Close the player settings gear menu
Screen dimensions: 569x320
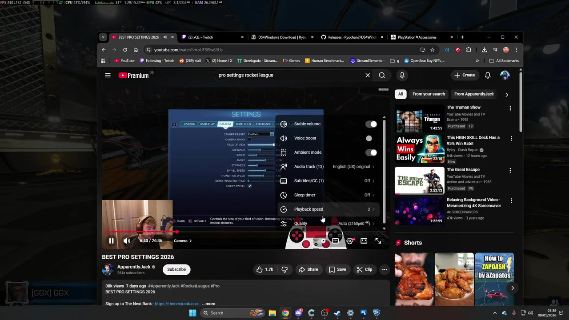[x=350, y=241]
